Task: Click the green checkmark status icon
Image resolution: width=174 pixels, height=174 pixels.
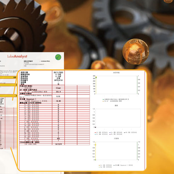Action: click(x=58, y=57)
